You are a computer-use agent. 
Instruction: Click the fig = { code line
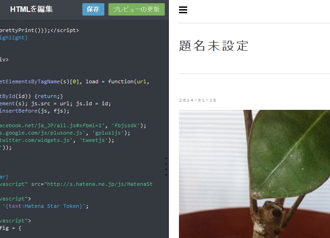pos(11,228)
